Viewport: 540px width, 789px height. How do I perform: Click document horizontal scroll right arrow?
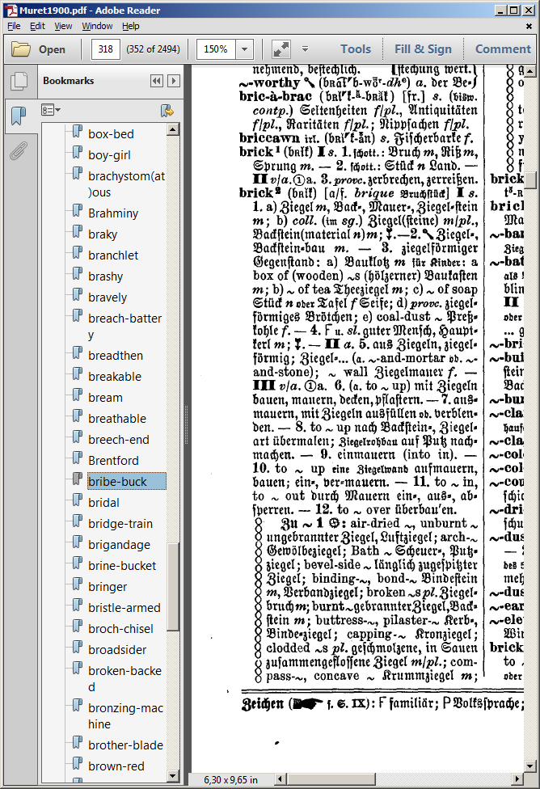click(517, 779)
